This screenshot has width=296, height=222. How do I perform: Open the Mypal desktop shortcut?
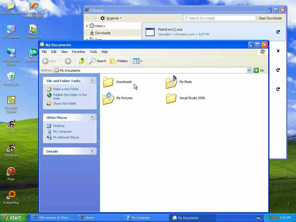[x=11, y=127]
